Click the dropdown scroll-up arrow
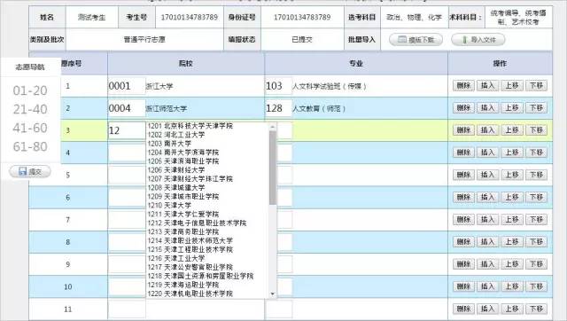Image resolution: width=567 pixels, height=321 pixels. tap(273, 126)
